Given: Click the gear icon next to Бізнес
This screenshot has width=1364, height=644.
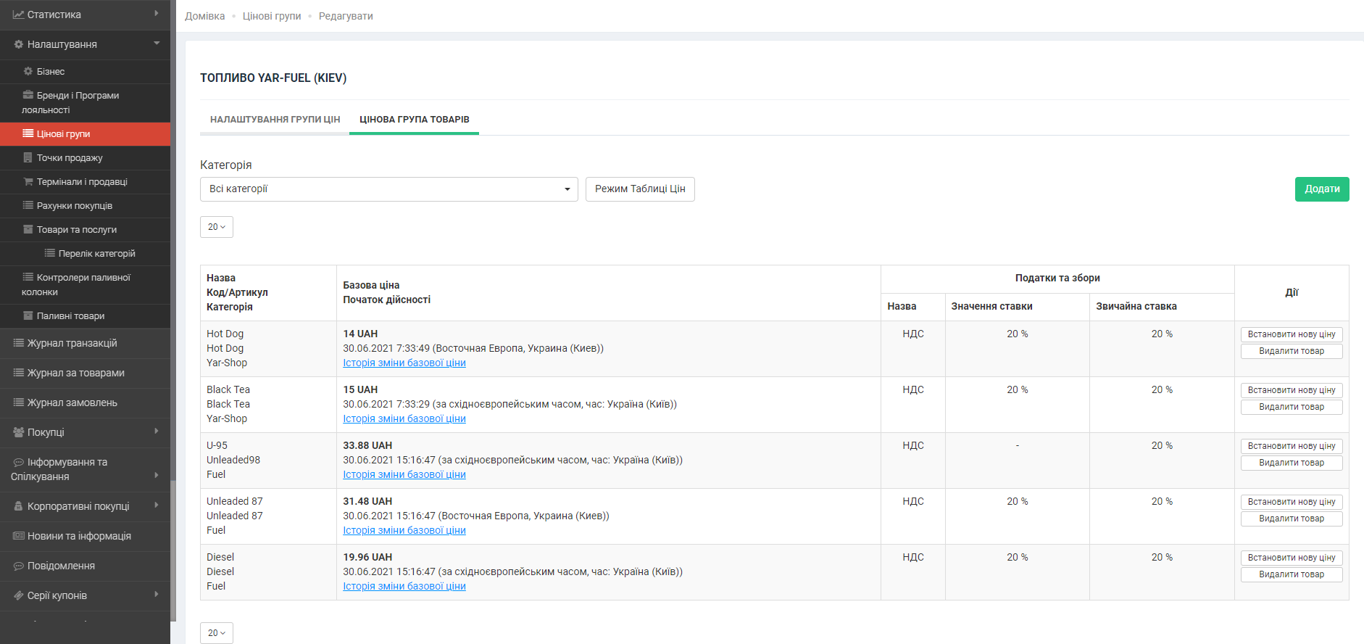Looking at the screenshot, I should [x=28, y=71].
